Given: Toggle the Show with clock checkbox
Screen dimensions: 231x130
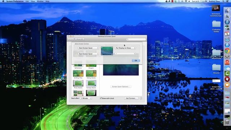Looking at the screenshot, I should 101,98.
